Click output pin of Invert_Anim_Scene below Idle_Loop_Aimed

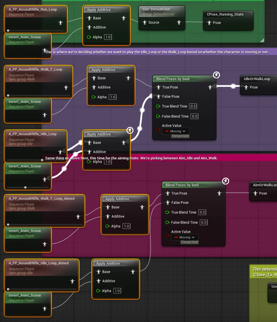click(x=45, y=309)
